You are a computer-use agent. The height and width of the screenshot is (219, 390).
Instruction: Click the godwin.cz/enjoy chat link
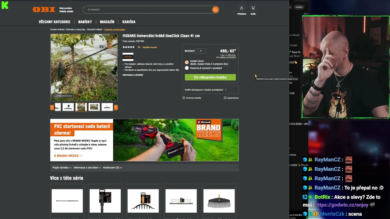pyautogui.click(x=342, y=205)
